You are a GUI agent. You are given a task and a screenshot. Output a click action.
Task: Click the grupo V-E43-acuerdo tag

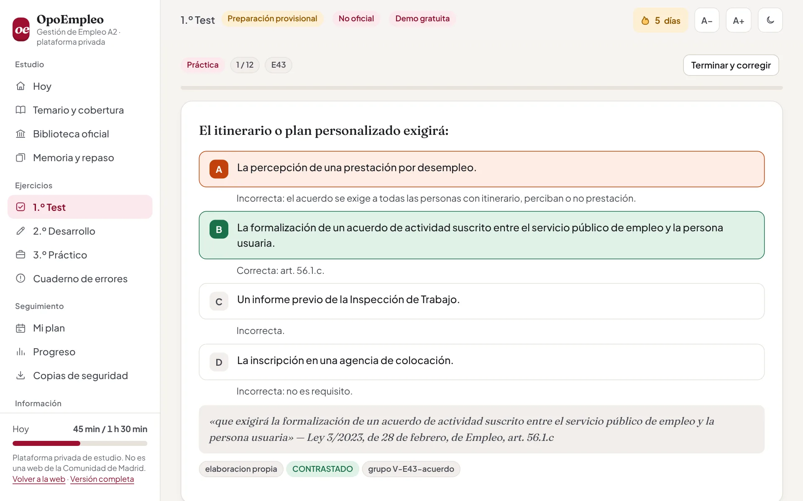point(411,469)
